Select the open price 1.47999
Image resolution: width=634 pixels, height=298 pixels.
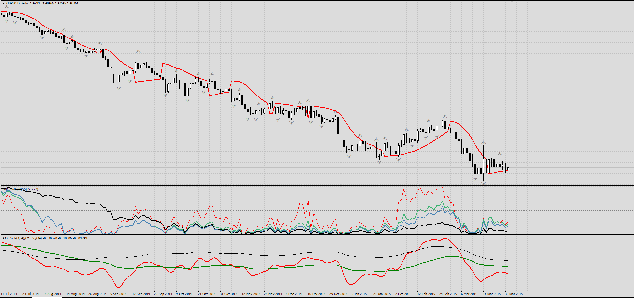click(35, 3)
